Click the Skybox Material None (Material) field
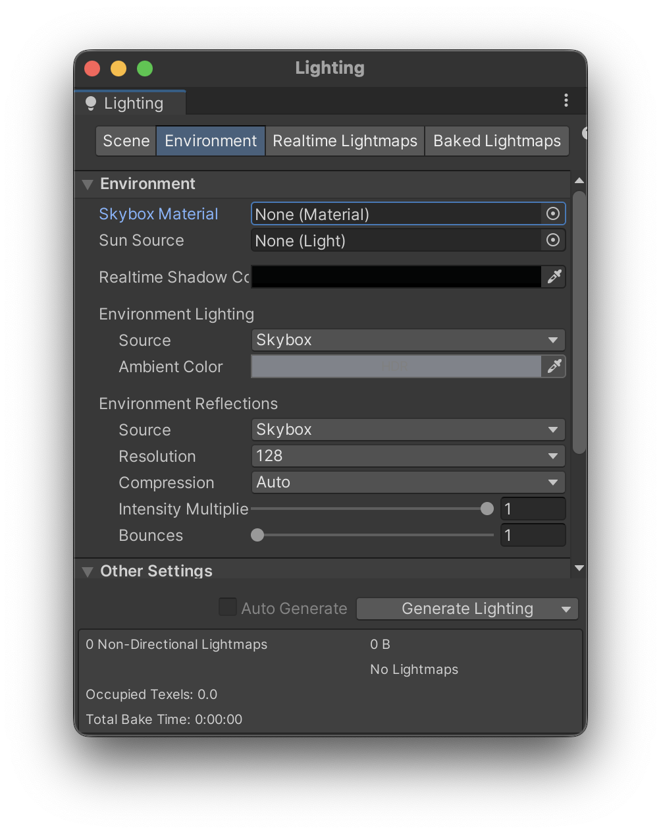 click(x=397, y=213)
